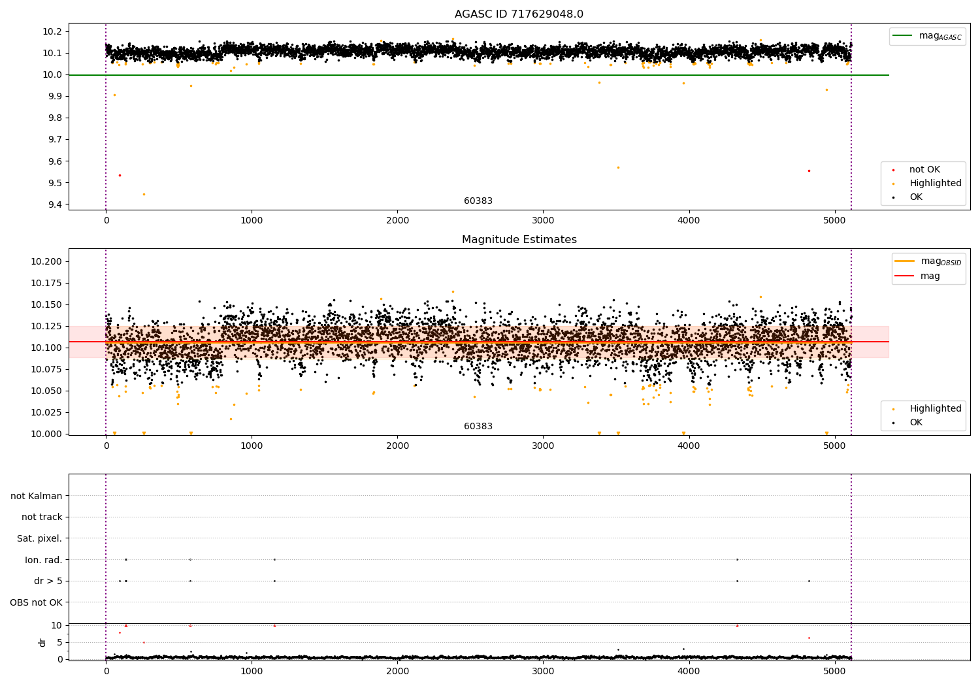The height and width of the screenshot is (686, 980).
Task: Click the 10.2 y-axis tick label
Action: tap(53, 32)
